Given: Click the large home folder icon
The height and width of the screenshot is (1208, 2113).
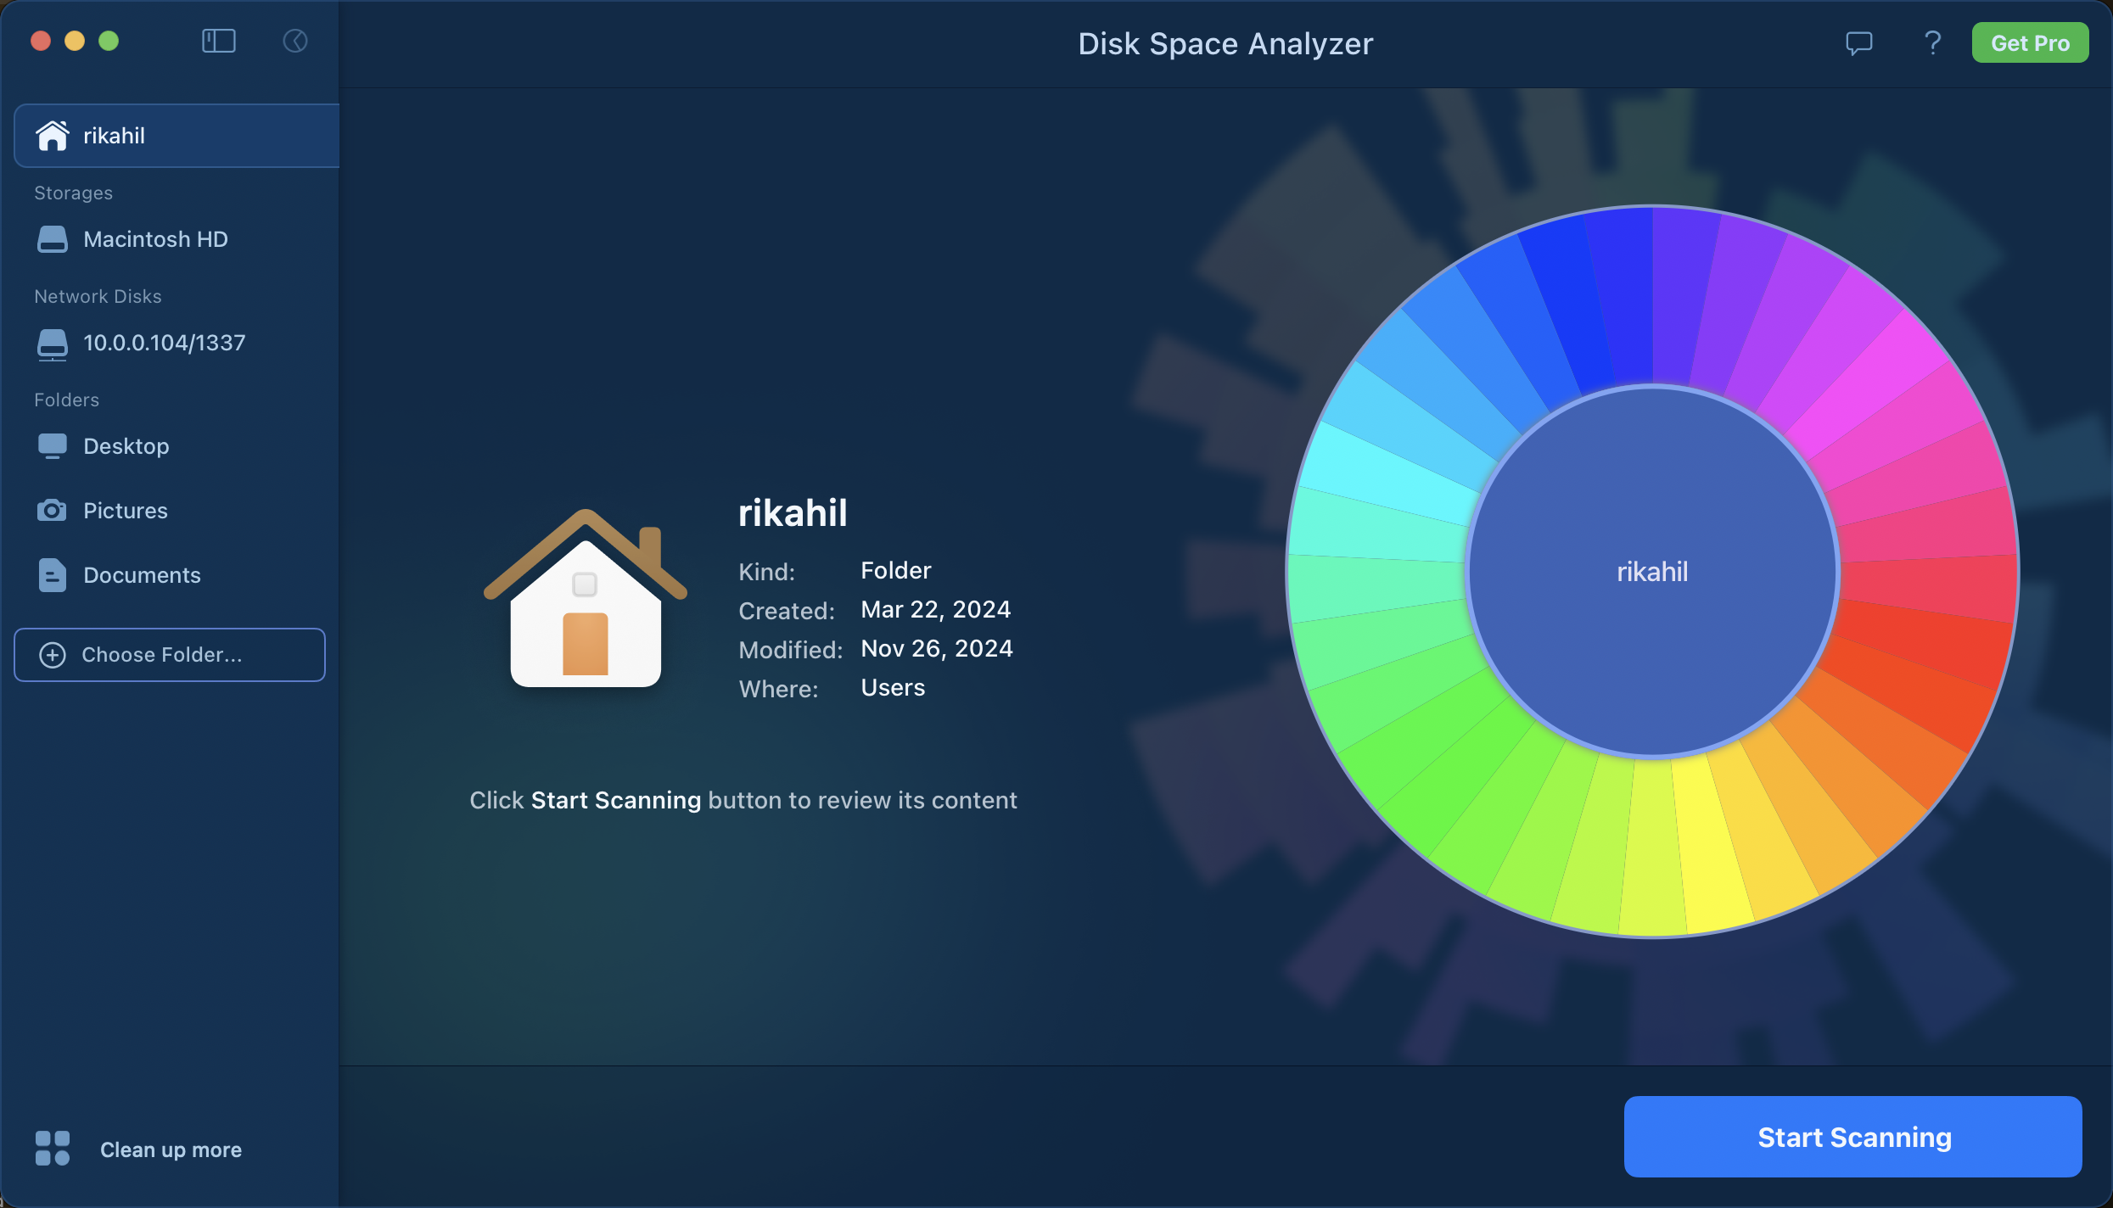Looking at the screenshot, I should [x=585, y=599].
